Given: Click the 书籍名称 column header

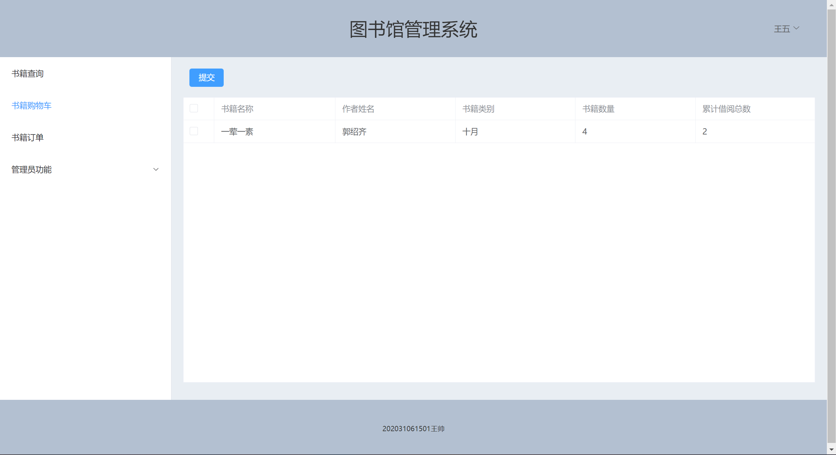Looking at the screenshot, I should [237, 109].
